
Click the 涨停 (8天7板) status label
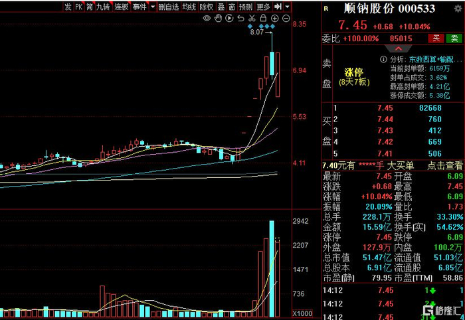pos(354,77)
